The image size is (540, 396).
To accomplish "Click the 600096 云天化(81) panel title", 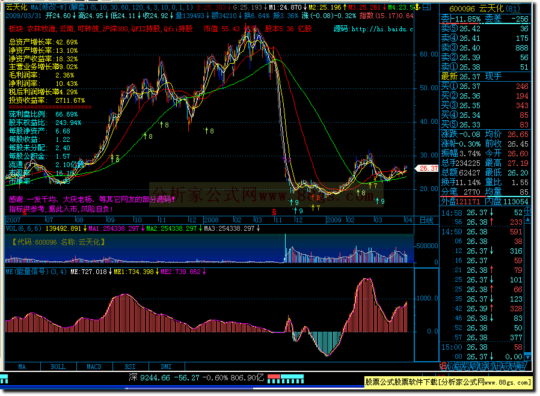I will 485,8.
